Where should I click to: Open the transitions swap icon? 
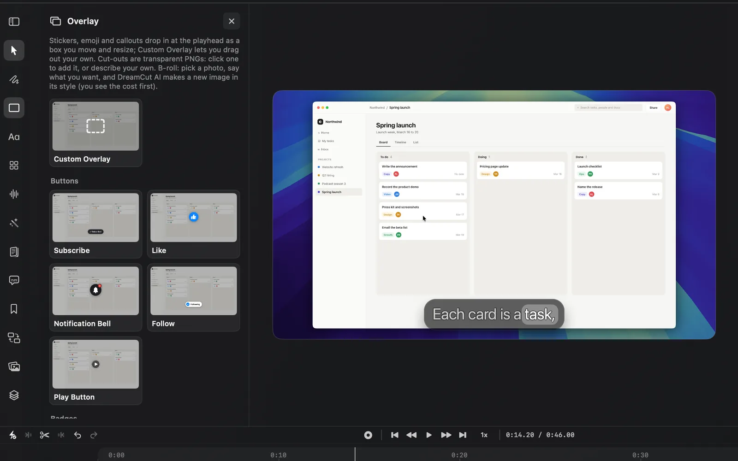click(x=14, y=338)
